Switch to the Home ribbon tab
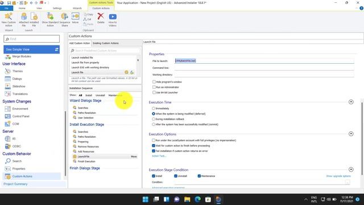Screen dimensions: 364x205 coord(22,8)
